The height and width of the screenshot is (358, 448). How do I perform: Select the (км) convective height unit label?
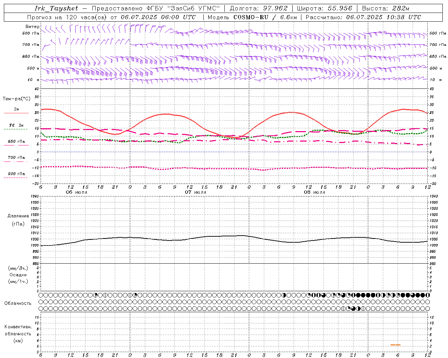tap(18, 341)
